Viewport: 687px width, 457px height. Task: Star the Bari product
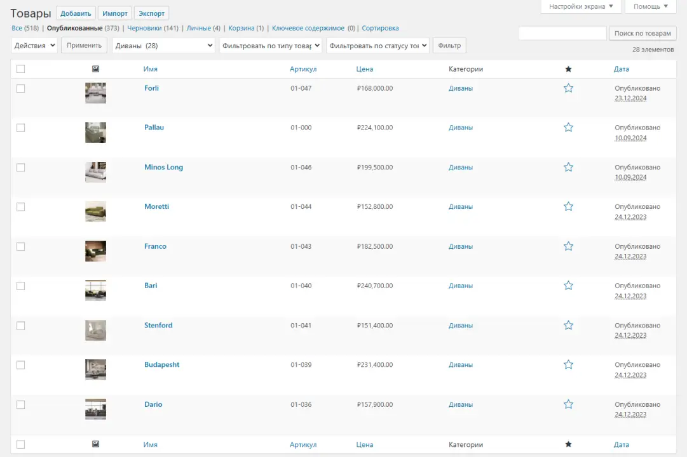[568, 286]
